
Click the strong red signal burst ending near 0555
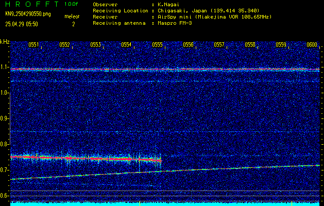[86, 159]
